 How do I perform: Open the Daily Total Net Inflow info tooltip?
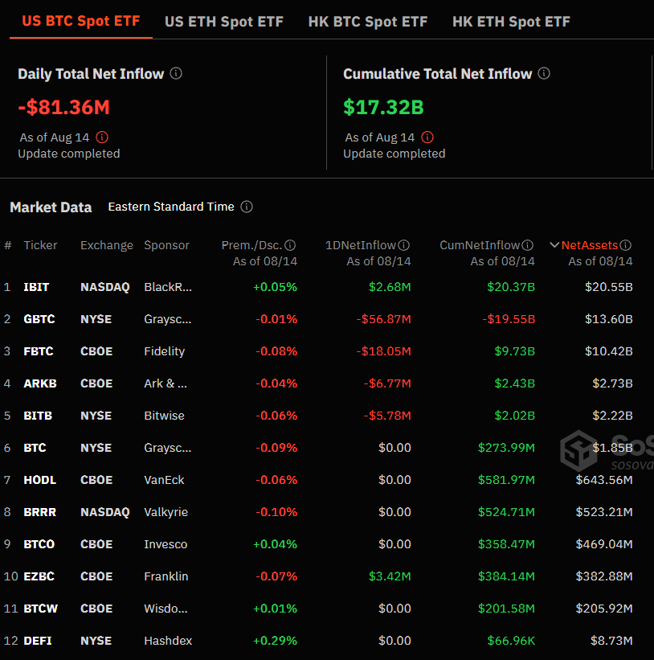tap(175, 73)
